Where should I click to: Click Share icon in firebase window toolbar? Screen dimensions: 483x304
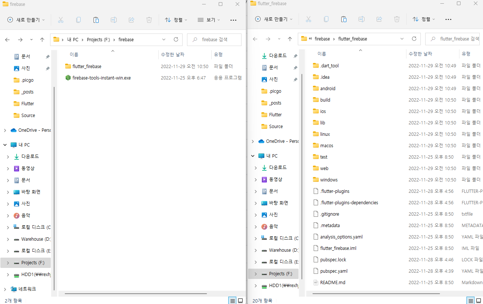pyautogui.click(x=131, y=20)
